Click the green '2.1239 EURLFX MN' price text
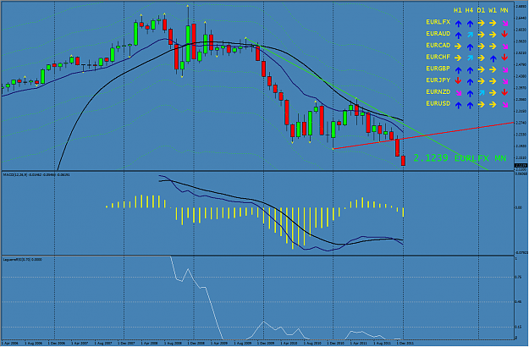This screenshot has width=529, height=347. click(x=460, y=158)
